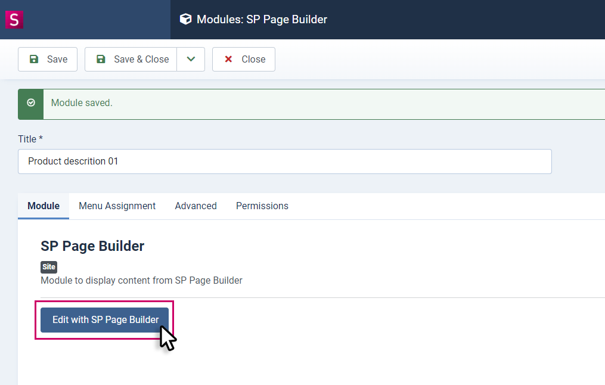Image resolution: width=605 pixels, height=385 pixels.
Task: Click the Site badge label
Action: tap(49, 267)
